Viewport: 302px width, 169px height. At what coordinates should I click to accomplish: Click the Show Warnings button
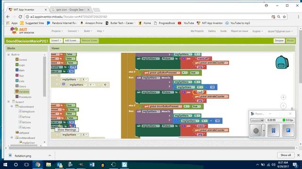67,130
